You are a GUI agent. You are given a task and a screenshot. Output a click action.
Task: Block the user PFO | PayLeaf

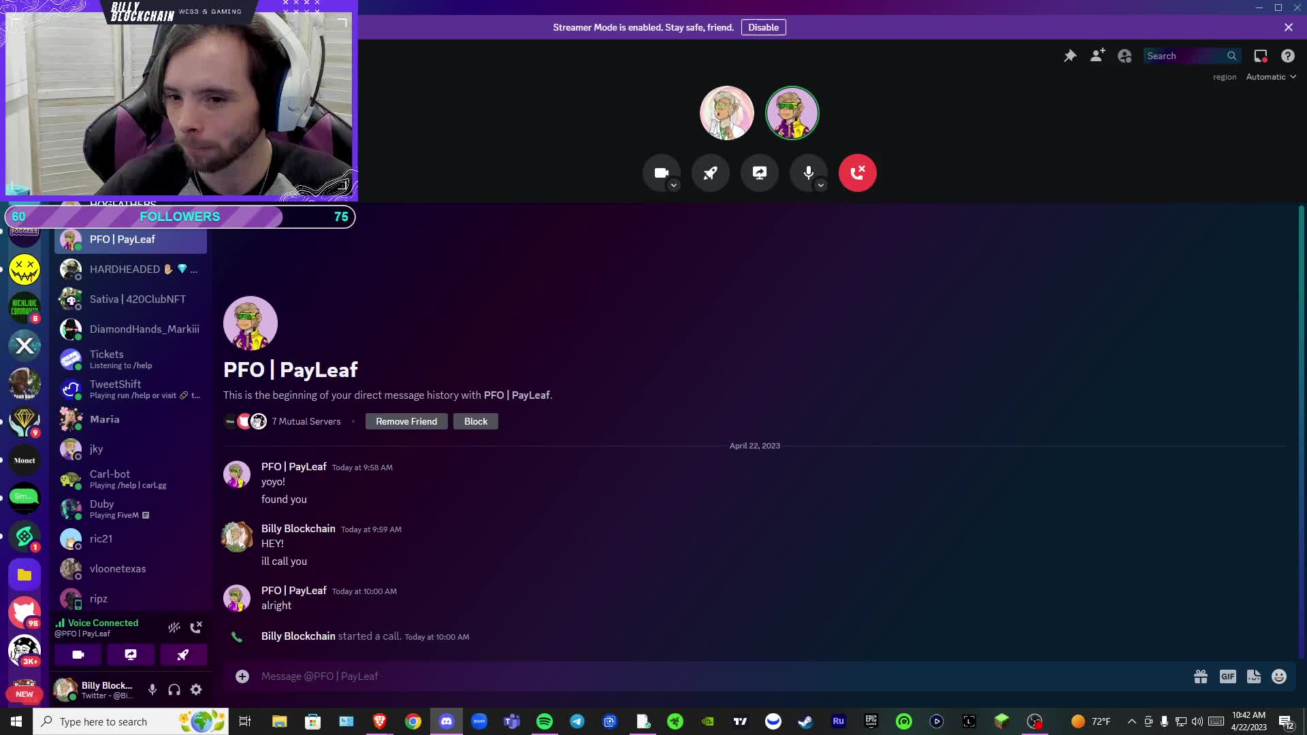(x=476, y=421)
